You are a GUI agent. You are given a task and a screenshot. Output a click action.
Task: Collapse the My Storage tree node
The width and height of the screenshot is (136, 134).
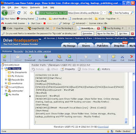point(2,68)
